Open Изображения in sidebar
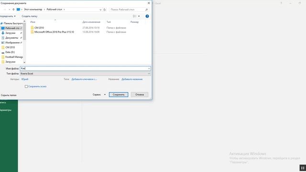Viewport: 306px width, 172px height. point(11,43)
